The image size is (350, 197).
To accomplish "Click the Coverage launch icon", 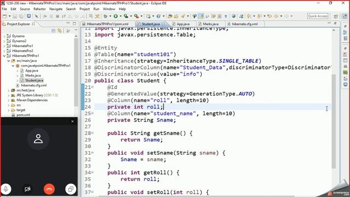I will (x=126, y=16).
